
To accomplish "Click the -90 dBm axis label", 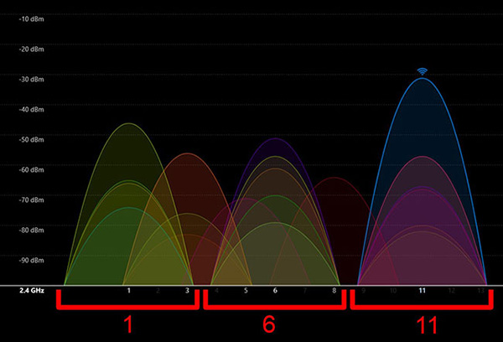I will [32, 260].
